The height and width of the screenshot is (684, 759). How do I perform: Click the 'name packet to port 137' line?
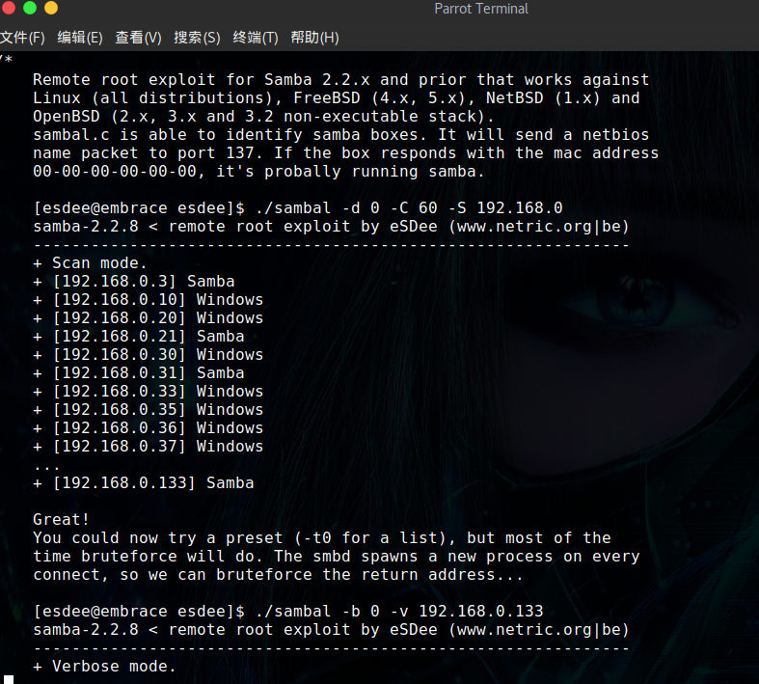click(x=345, y=153)
